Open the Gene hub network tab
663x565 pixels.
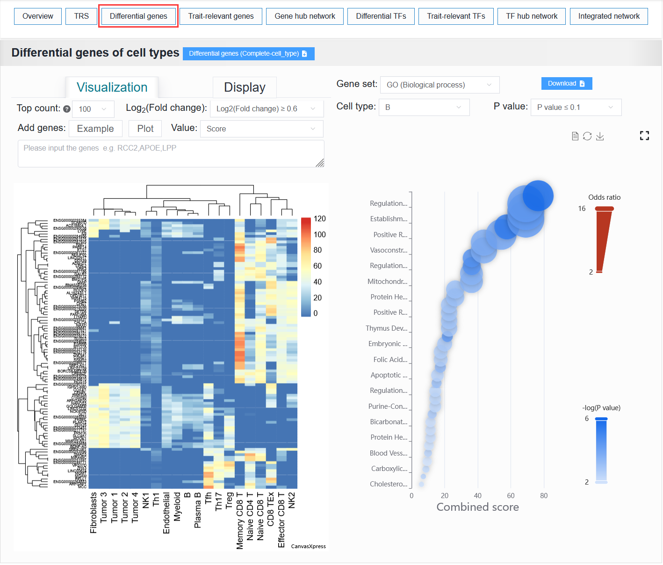[305, 16]
